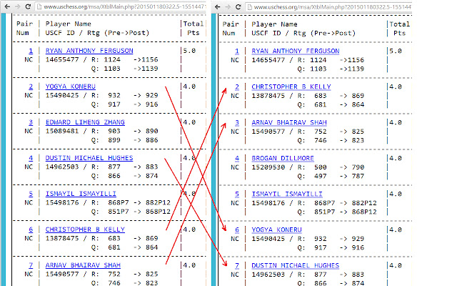Screen dimensions: 457x286
Task: Click pair number 1 link in left window
Action: [x=31, y=51]
